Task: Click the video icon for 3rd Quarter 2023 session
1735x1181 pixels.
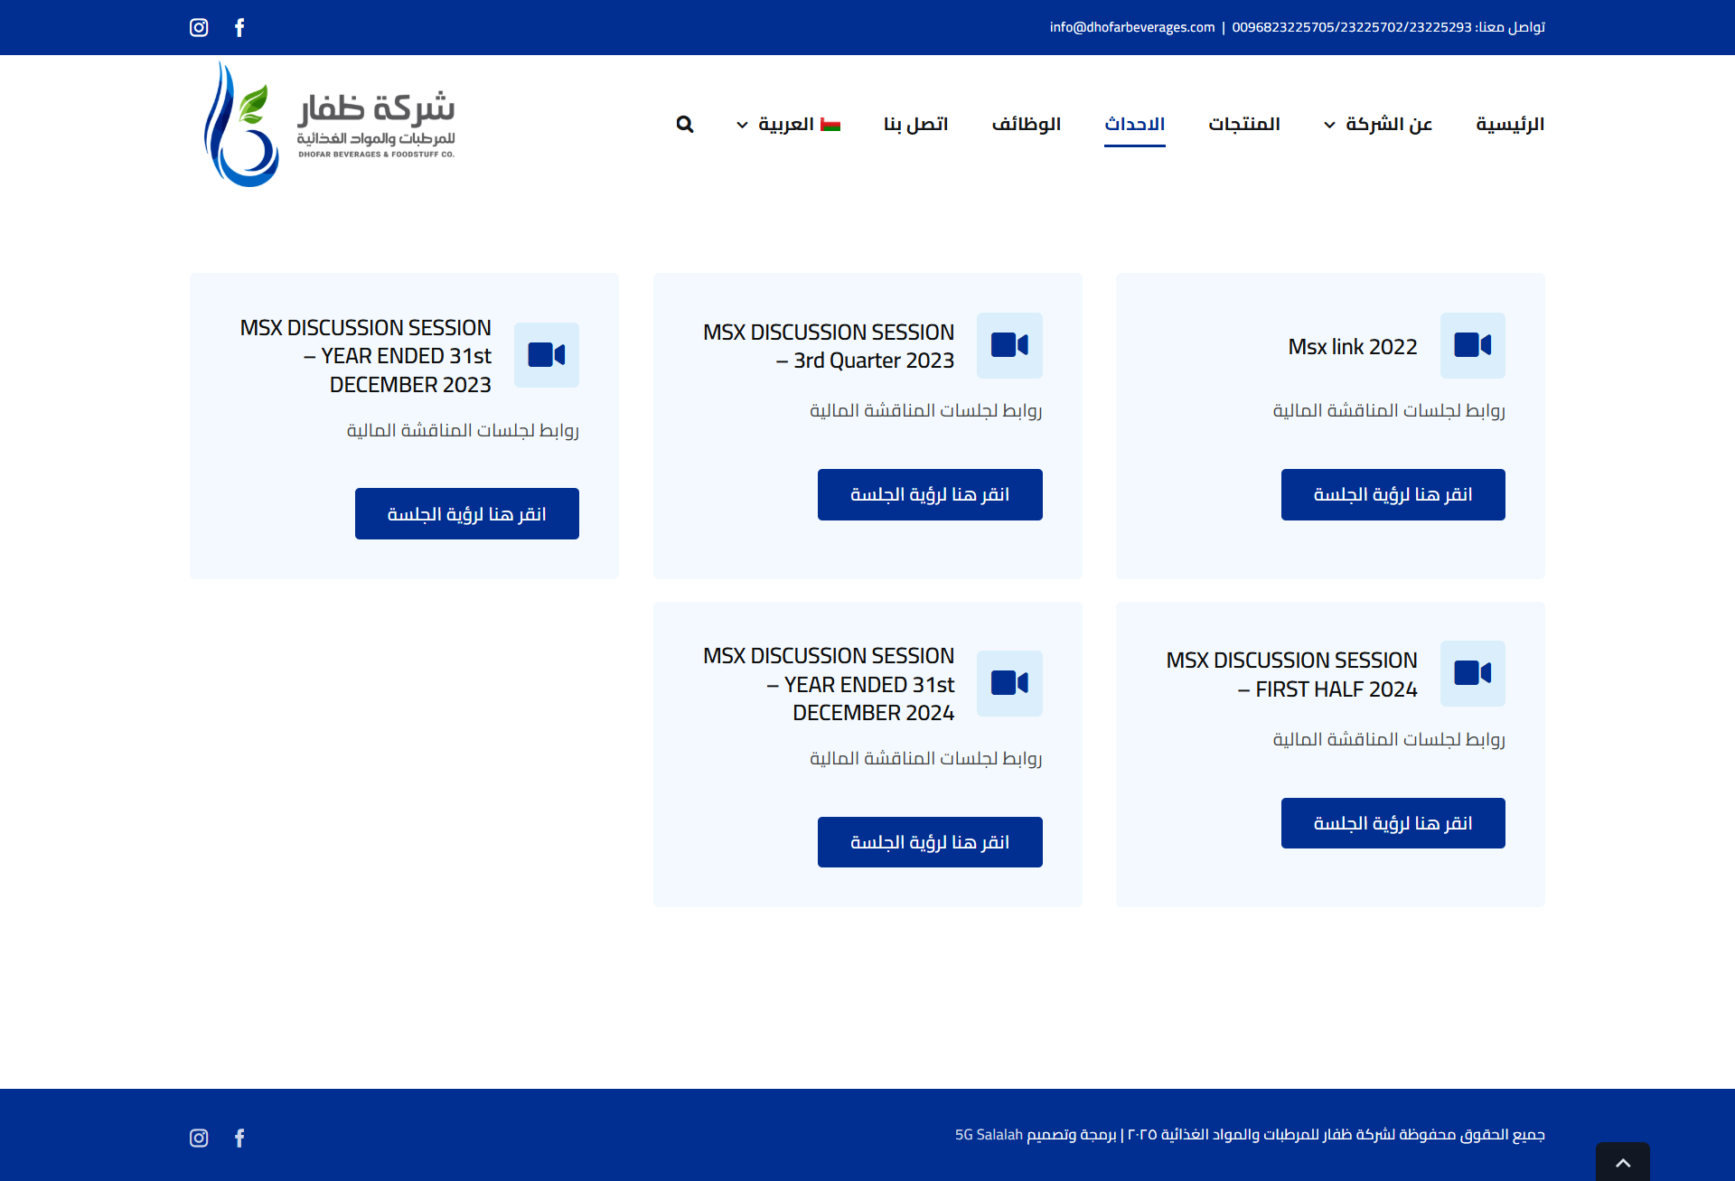Action: click(x=1009, y=345)
